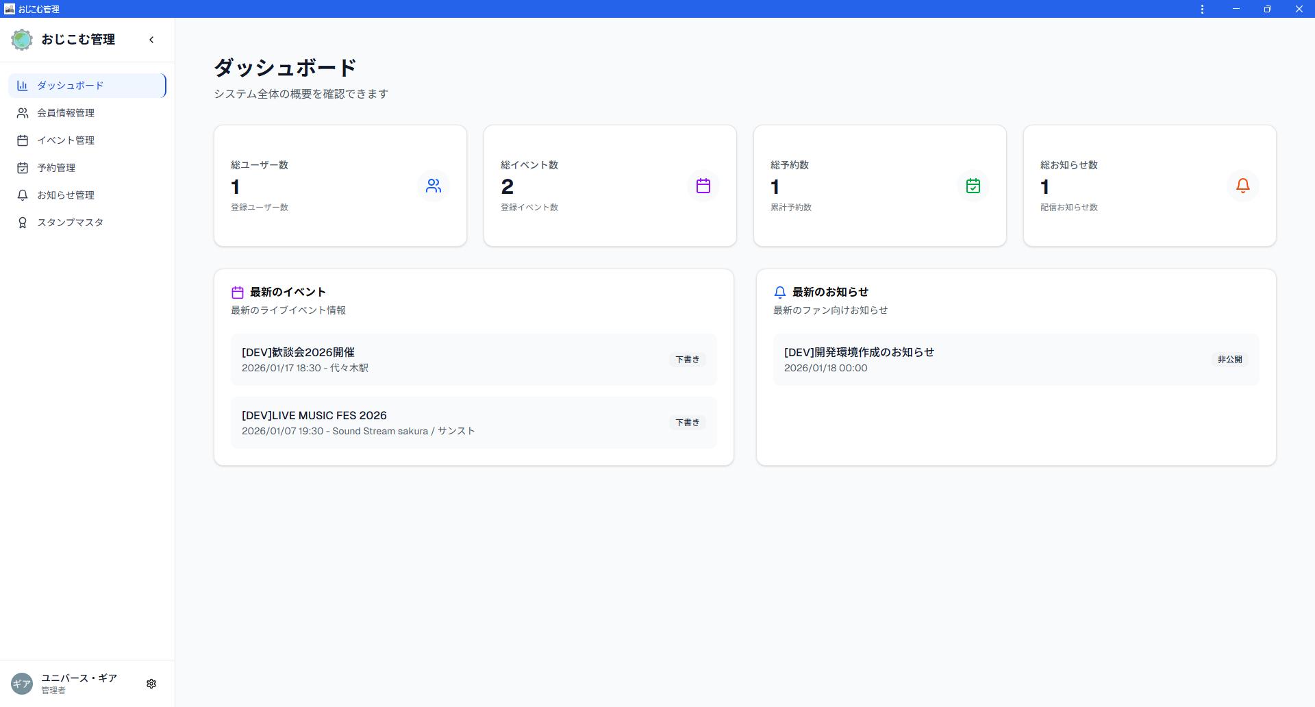Click the 下書き badge on 歓談会2026 event

point(687,359)
